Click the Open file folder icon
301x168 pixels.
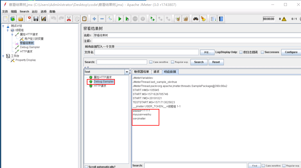coord(21,19)
